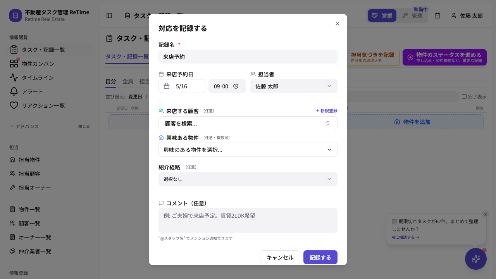
Task: Open the 佐藤 太郎 user menu
Action: click(467, 15)
